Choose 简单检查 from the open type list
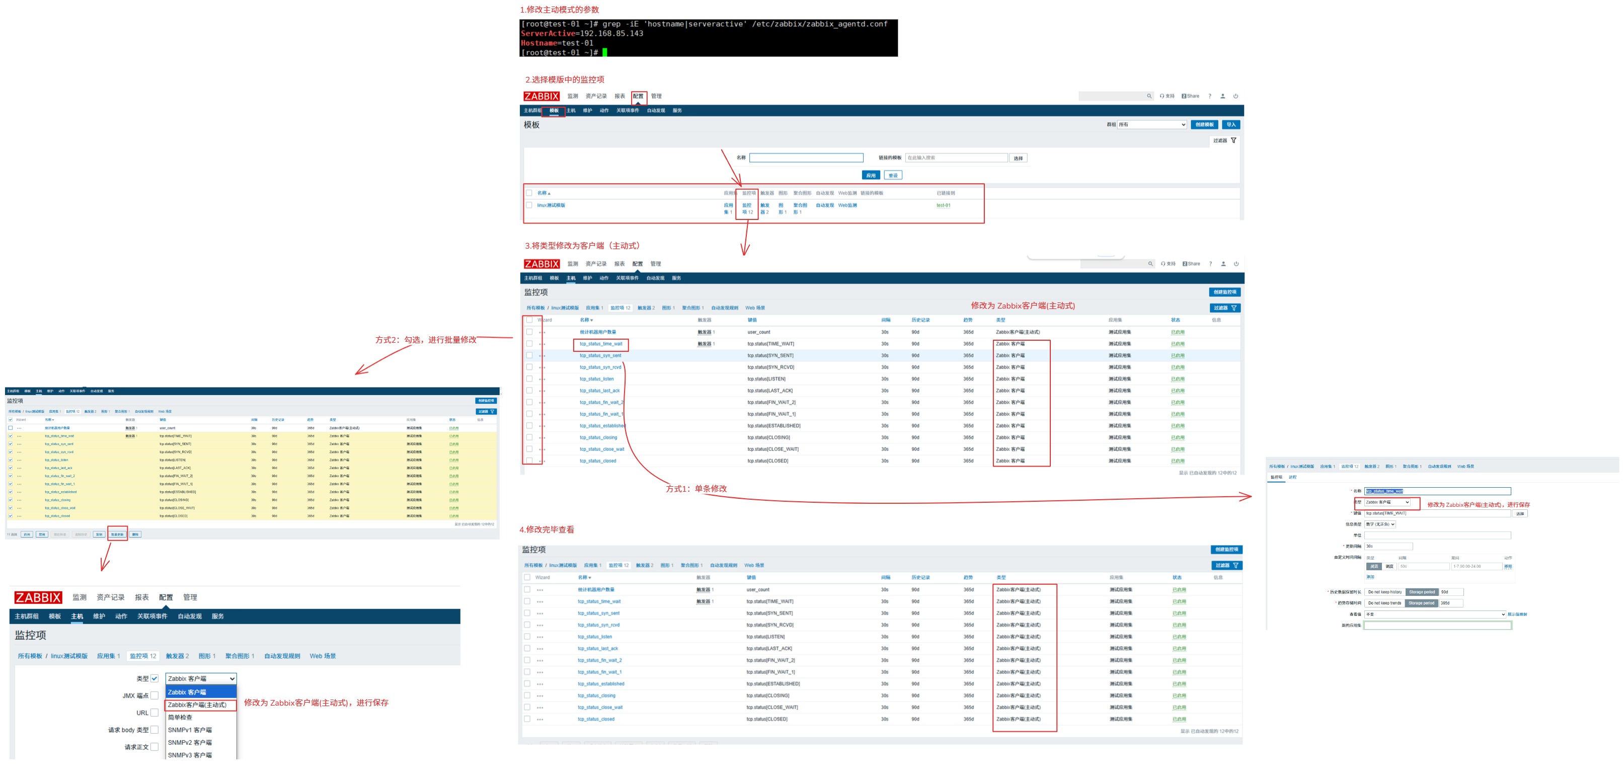This screenshot has height=764, width=1624. [200, 718]
